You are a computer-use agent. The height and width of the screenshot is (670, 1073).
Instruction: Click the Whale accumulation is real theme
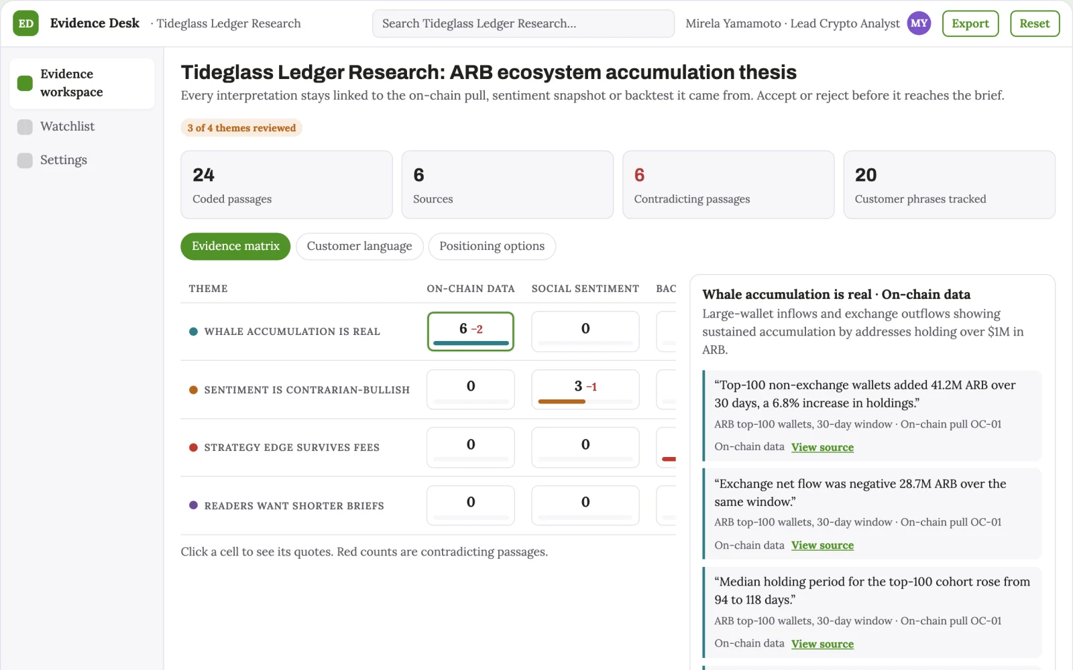pos(292,332)
